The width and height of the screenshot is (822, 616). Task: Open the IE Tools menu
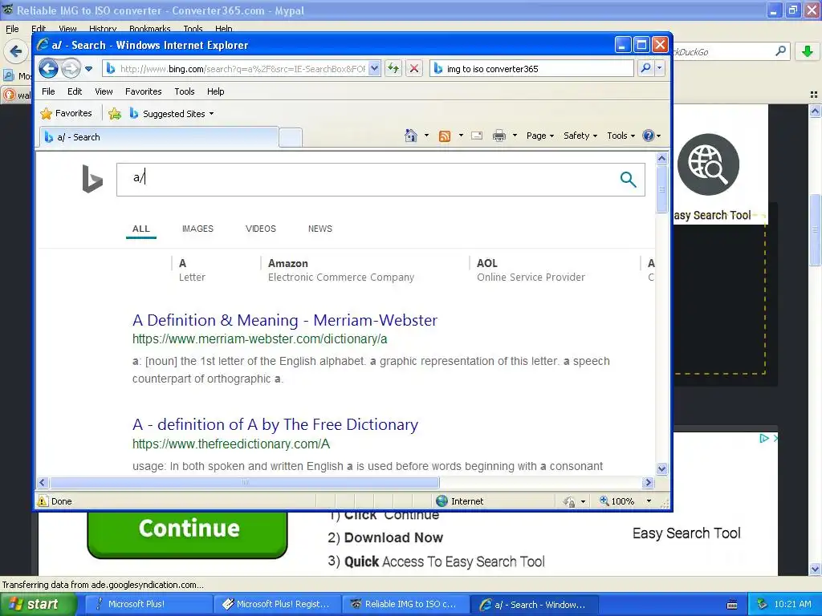tap(185, 91)
